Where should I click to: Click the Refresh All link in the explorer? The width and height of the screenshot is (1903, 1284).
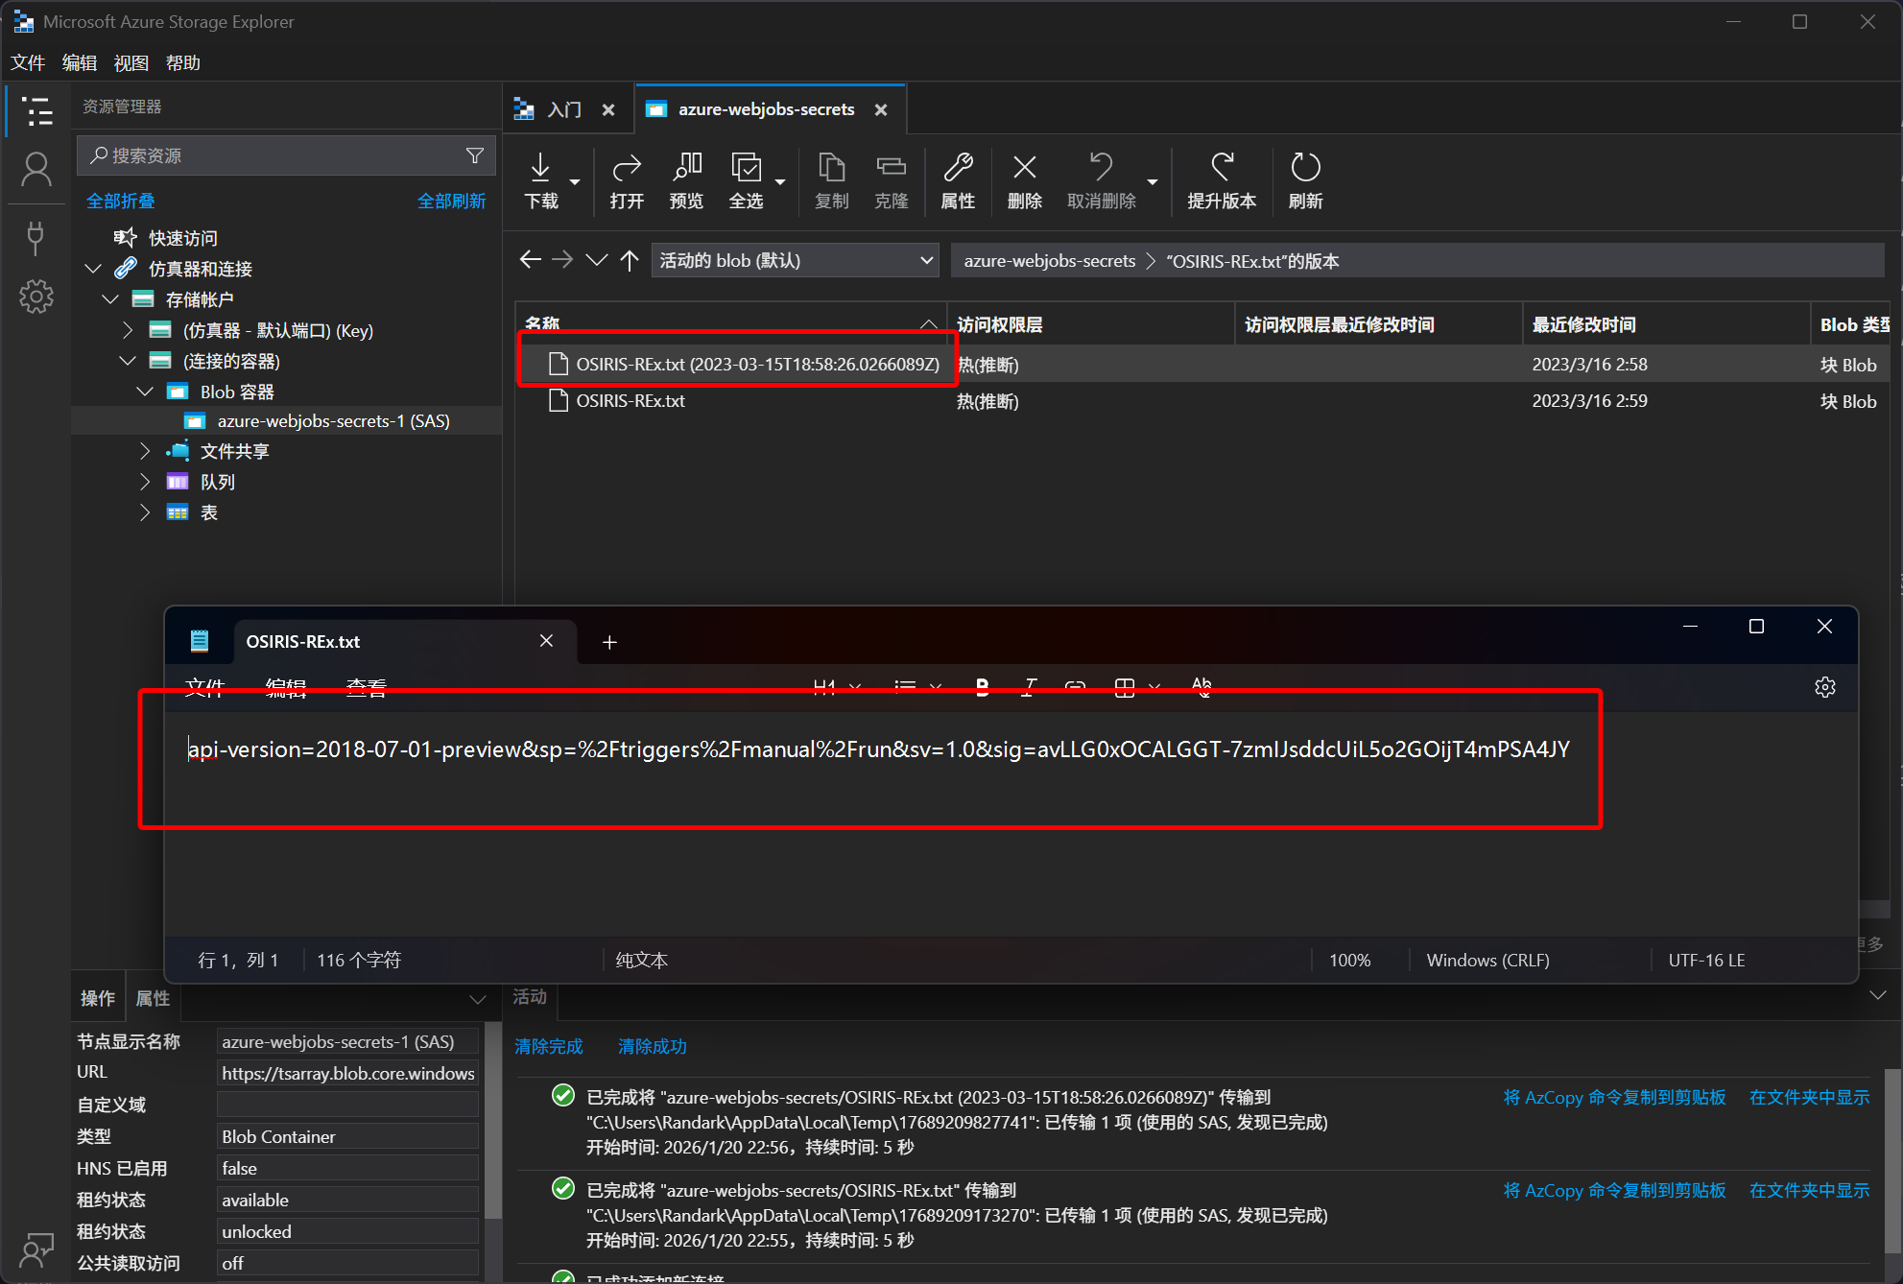[451, 201]
